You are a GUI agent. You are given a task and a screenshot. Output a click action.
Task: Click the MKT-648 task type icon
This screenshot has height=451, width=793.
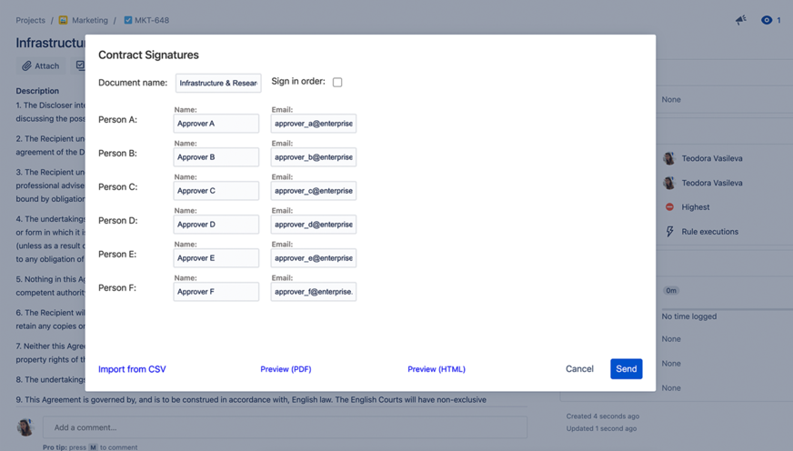(x=128, y=20)
